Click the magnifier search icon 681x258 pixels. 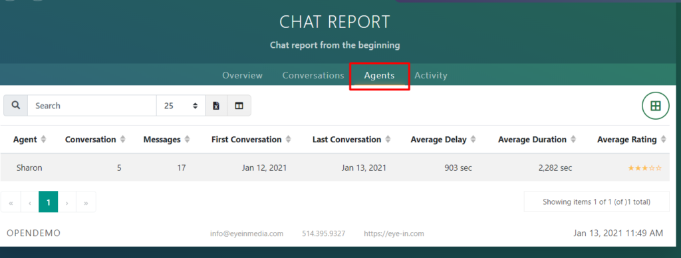[16, 106]
